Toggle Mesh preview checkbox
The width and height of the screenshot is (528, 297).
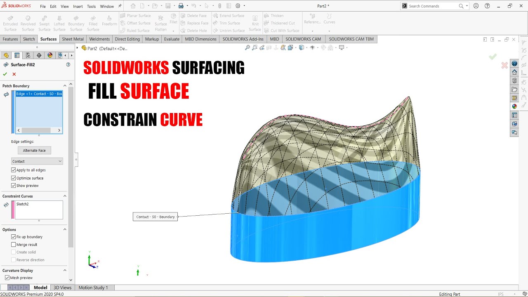pyautogui.click(x=7, y=278)
